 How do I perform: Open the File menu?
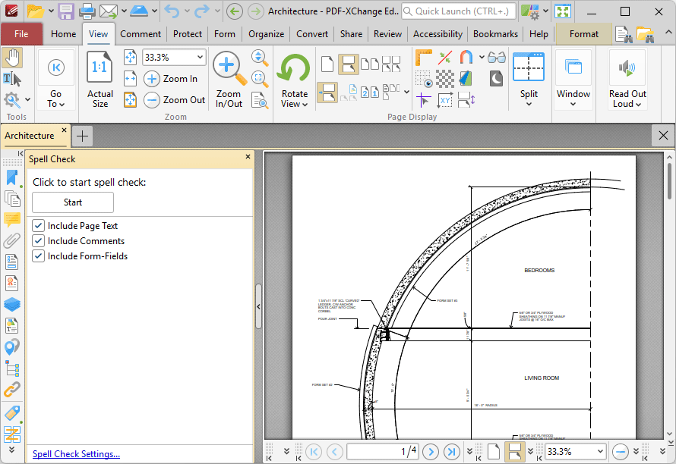pos(21,34)
